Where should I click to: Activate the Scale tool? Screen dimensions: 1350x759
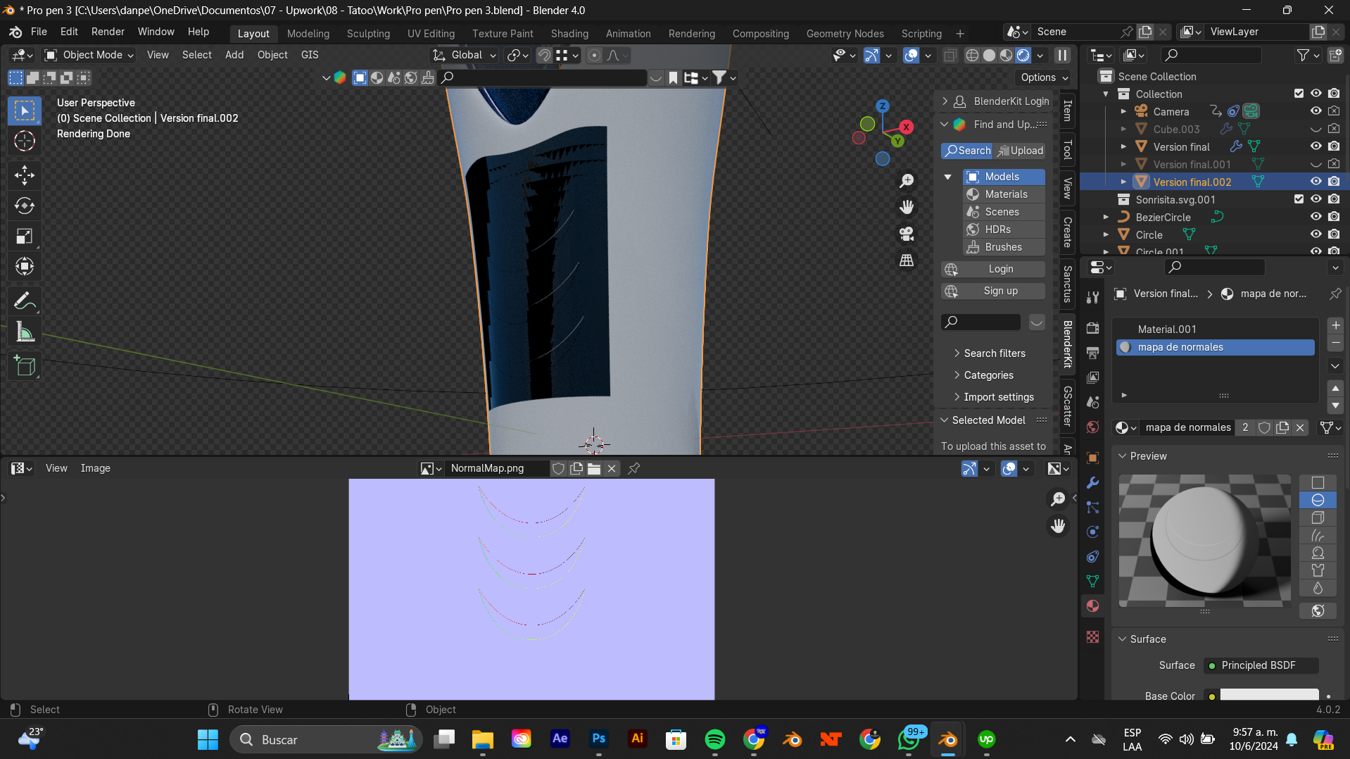click(x=25, y=236)
